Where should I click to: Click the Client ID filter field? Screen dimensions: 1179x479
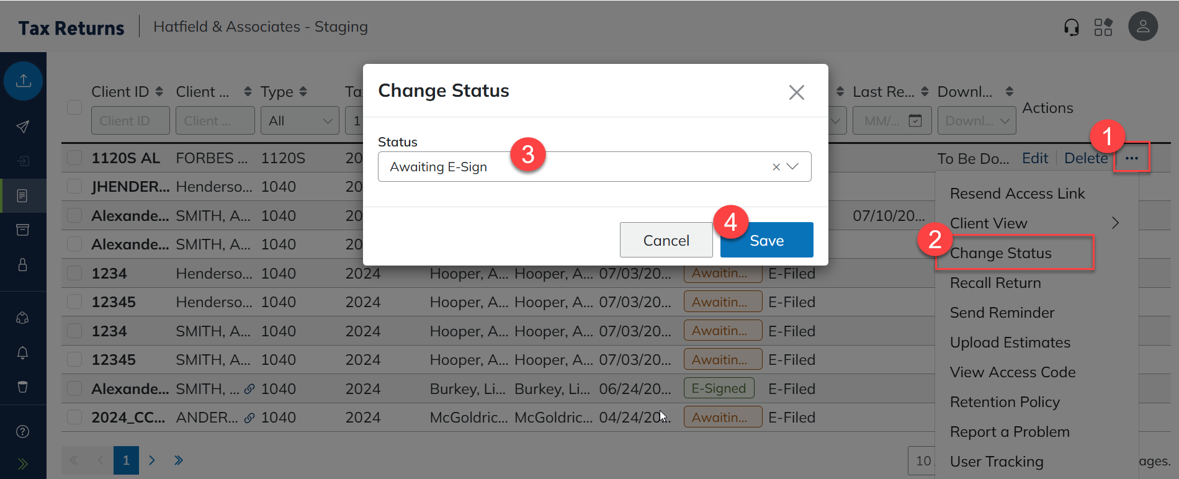[x=130, y=121]
